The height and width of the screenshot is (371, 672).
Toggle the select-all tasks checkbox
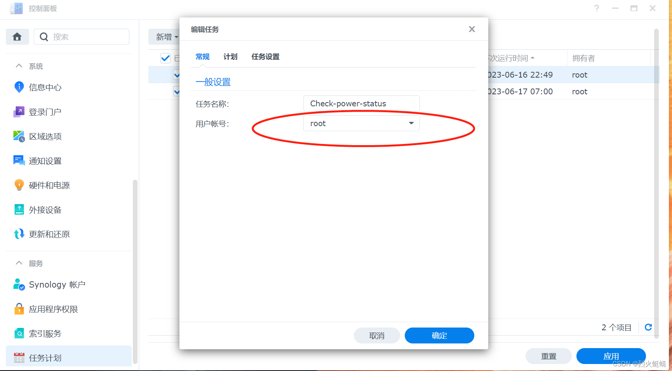pyautogui.click(x=165, y=58)
